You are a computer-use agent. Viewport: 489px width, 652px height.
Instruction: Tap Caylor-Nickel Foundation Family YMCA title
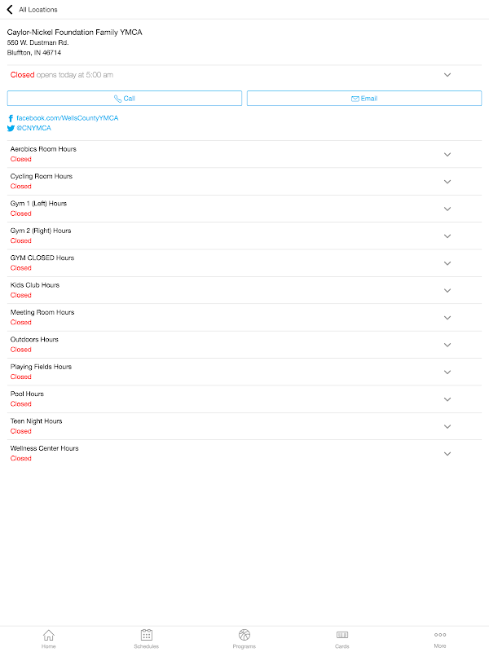pyautogui.click(x=74, y=32)
